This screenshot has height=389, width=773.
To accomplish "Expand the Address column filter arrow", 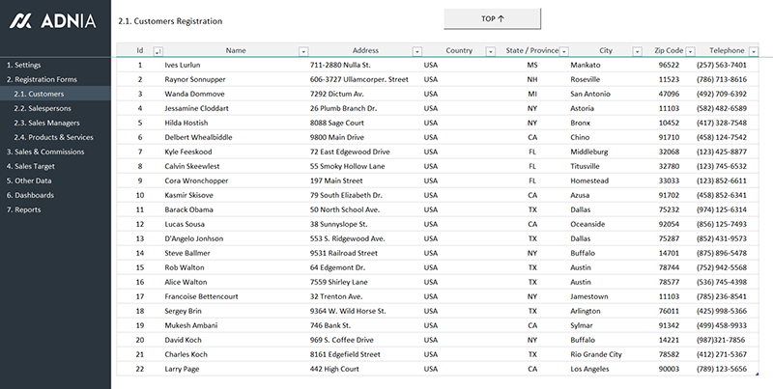I will coord(417,51).
